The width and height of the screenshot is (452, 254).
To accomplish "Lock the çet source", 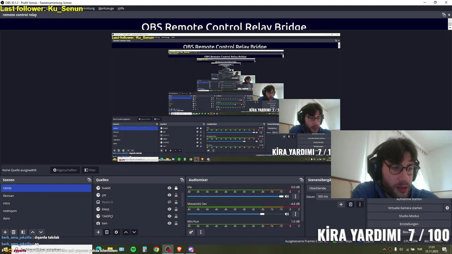I will click(176, 195).
